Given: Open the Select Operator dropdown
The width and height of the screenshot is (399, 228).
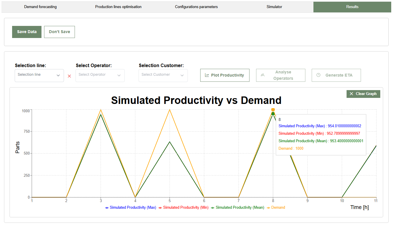Looking at the screenshot, I should [x=100, y=75].
